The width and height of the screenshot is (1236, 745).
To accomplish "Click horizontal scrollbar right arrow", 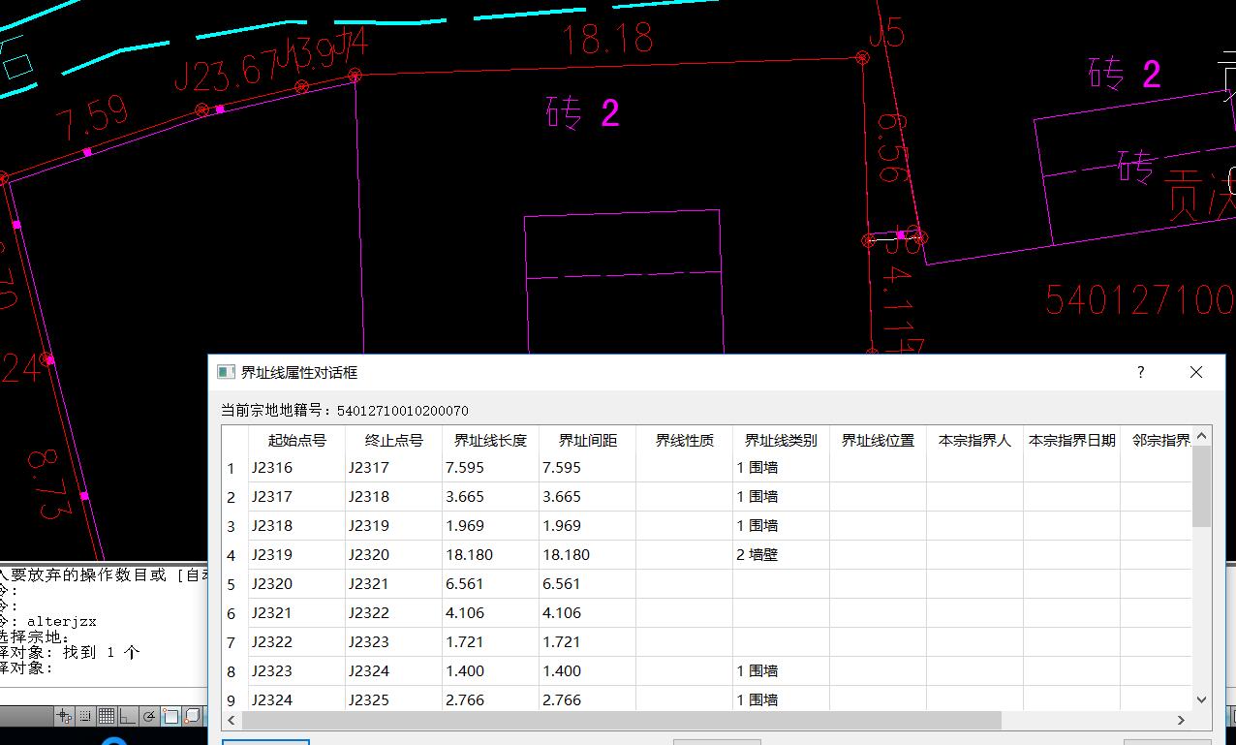I will (1181, 720).
